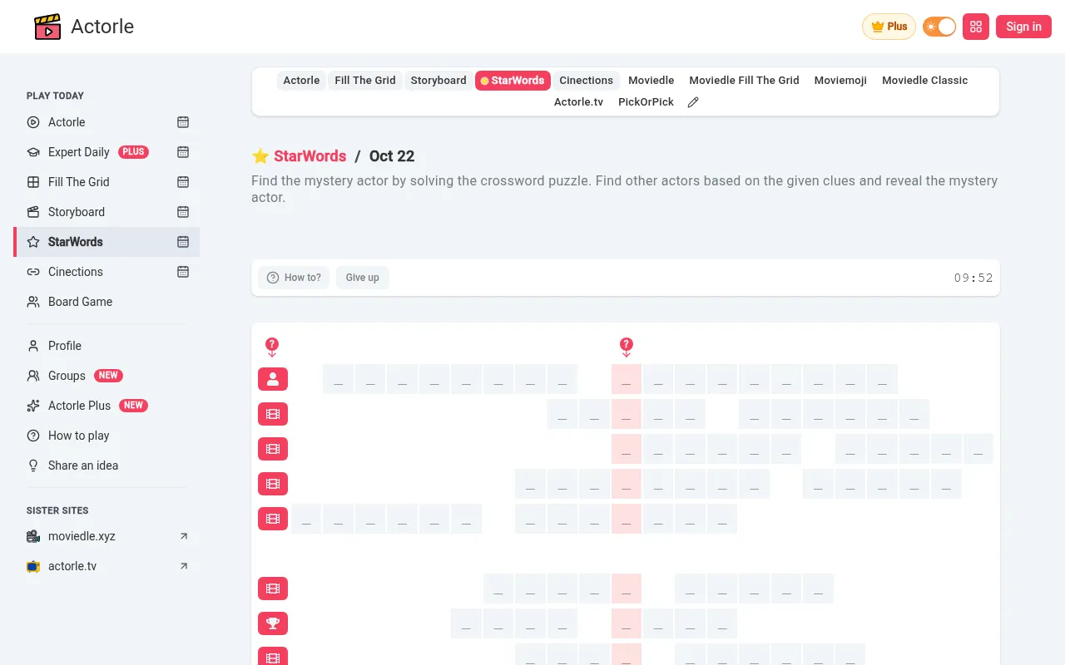Click the person clue icon on first row
Screen dimensions: 1065x665
tap(273, 379)
